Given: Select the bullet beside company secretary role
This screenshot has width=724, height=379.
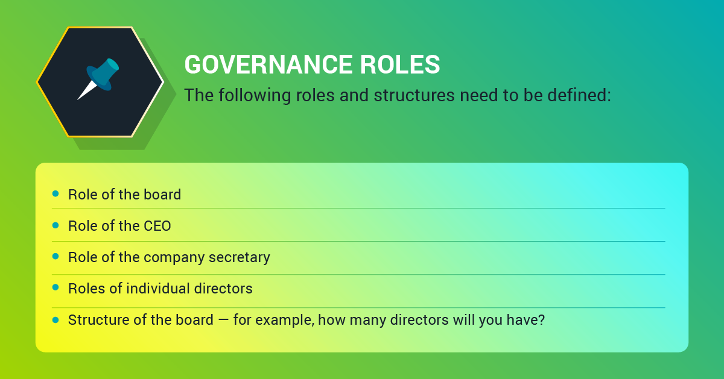Looking at the screenshot, I should click(x=56, y=257).
